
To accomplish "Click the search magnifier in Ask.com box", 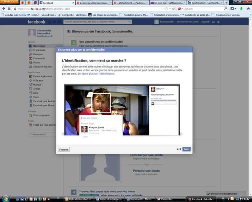I will point(226,9).
